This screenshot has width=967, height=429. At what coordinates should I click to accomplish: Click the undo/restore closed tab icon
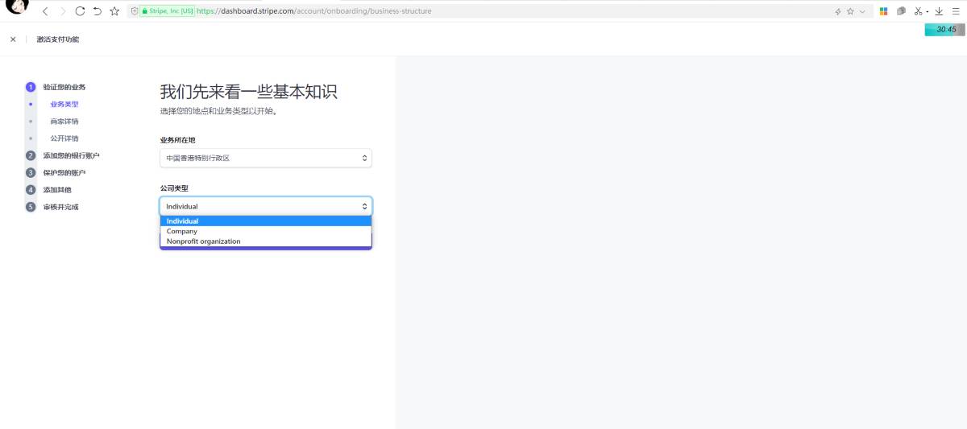[97, 11]
